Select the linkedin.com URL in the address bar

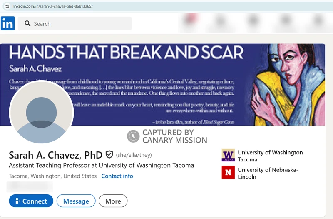(x=52, y=6)
